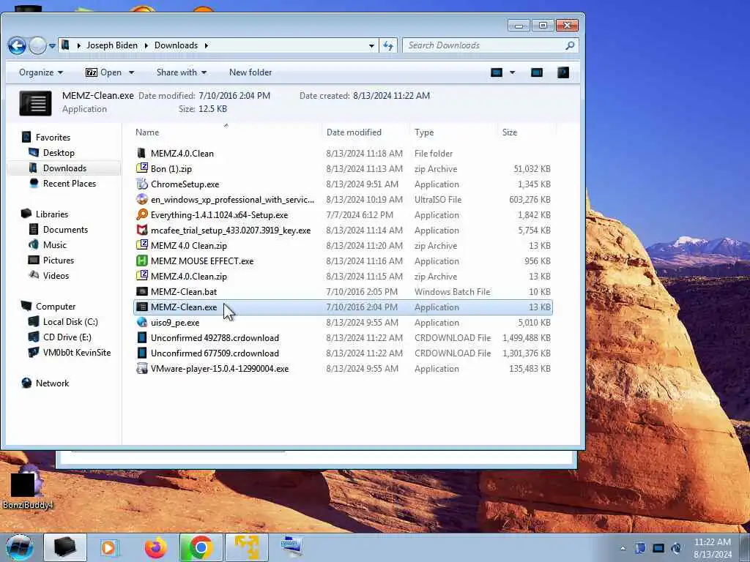This screenshot has width=750, height=562.
Task: Click Joseph Biden in the address path
Action: coord(112,45)
